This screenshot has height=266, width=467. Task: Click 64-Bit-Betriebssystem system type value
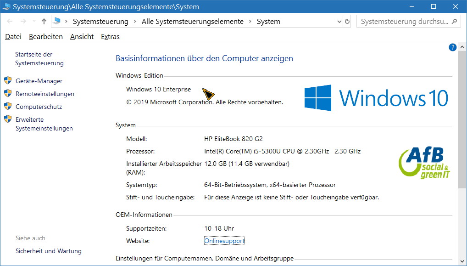coord(270,185)
